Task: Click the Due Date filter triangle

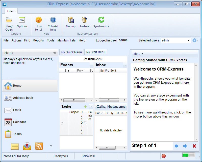Action: click(x=85, y=122)
